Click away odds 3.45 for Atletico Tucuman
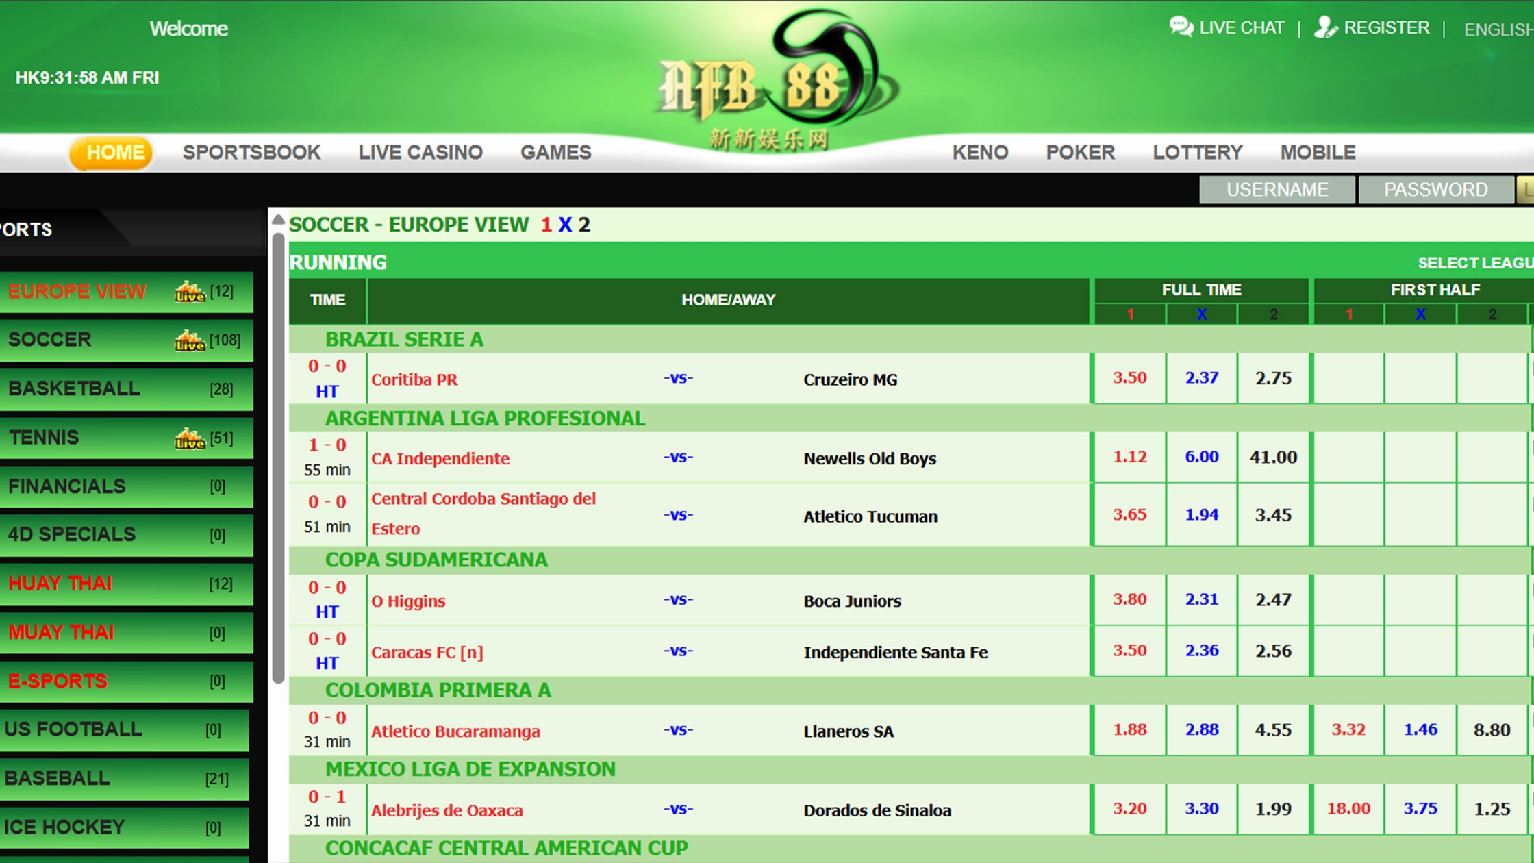 (x=1273, y=515)
